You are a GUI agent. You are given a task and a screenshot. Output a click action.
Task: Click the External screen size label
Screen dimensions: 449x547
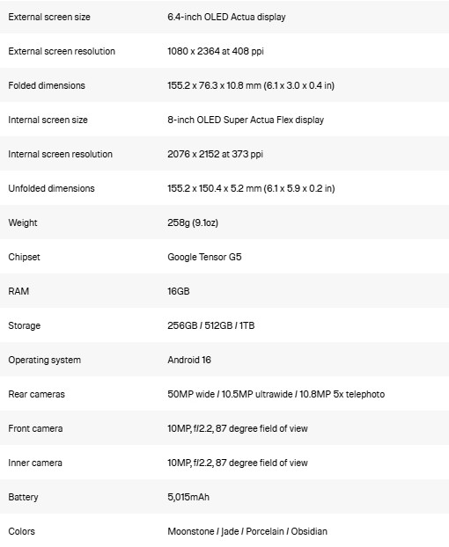(49, 17)
